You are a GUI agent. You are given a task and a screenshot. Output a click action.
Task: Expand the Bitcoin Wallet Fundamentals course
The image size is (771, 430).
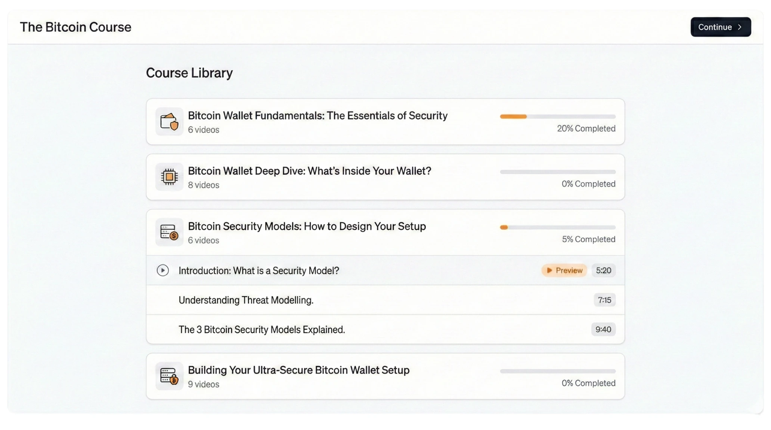318,116
